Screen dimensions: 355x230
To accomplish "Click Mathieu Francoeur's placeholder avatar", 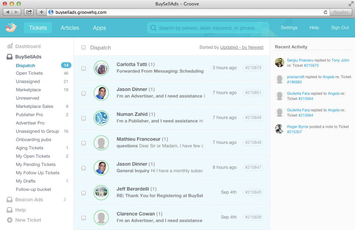I will click(x=101, y=143).
